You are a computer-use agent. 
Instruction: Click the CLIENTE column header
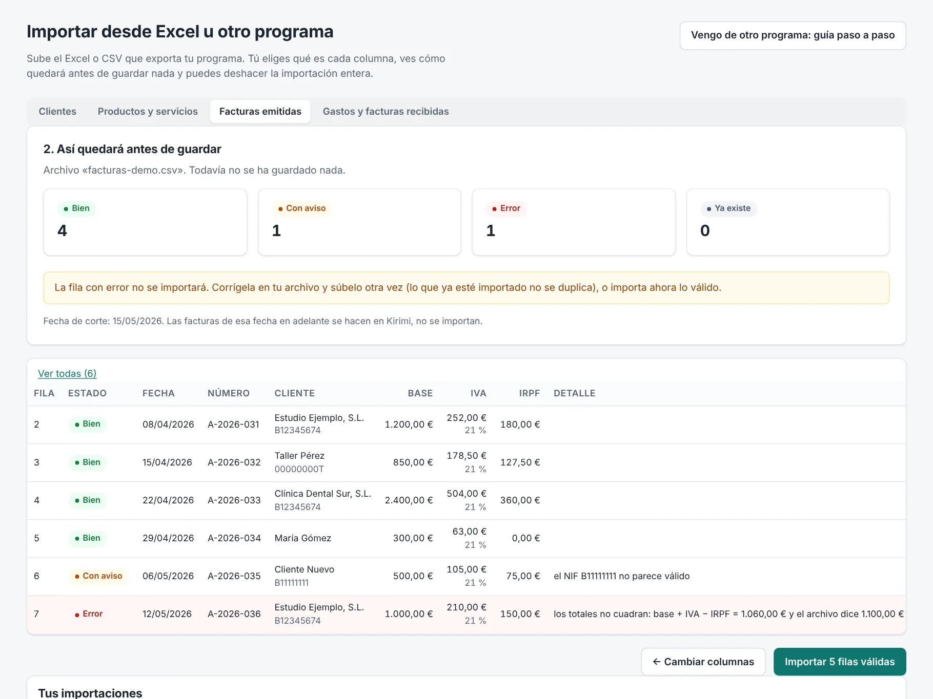click(295, 393)
